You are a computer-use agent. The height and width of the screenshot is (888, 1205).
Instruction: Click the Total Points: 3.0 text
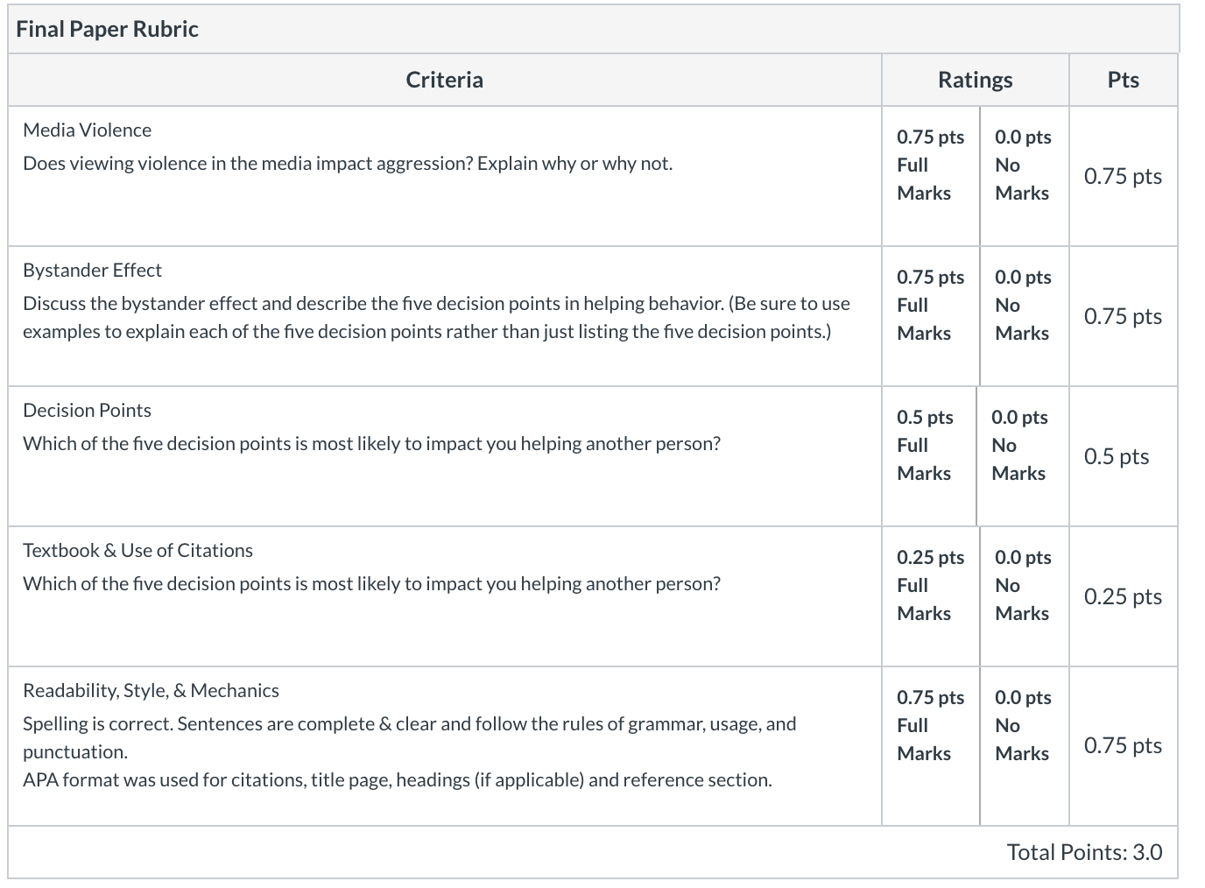tap(1084, 852)
